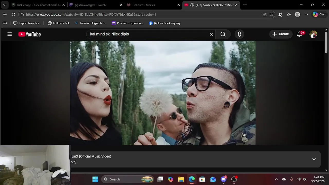329x185 pixels.
Task: Open Discord from the taskbar
Action: pos(224,179)
